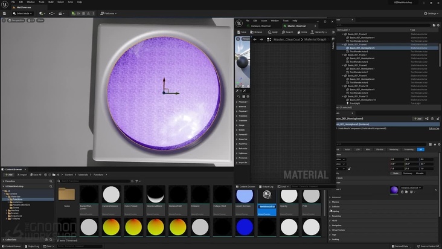Click Browse in the material editor toolbar
This screenshot has width=442, height=249.
click(x=257, y=32)
